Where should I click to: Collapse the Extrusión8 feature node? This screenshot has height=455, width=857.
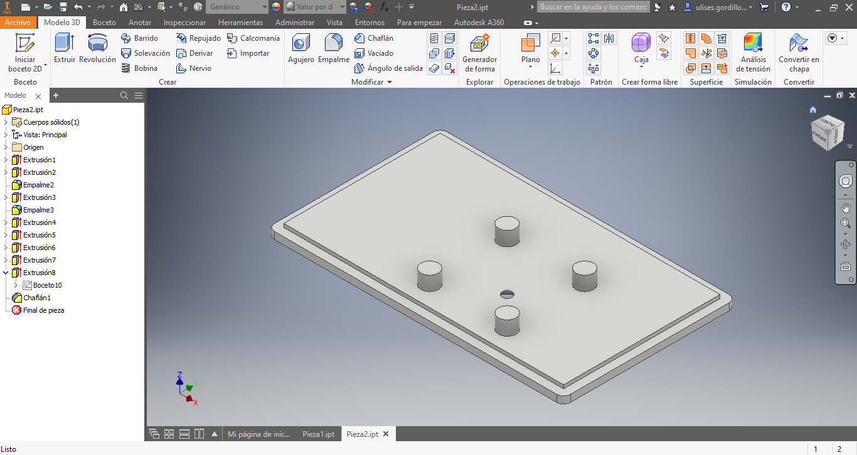tap(6, 273)
